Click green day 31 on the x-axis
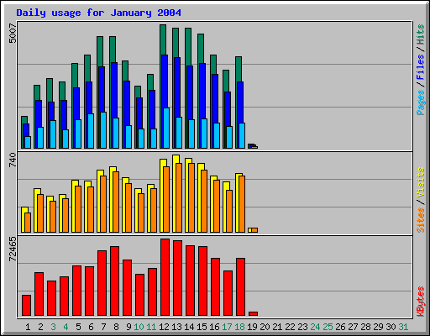Screen dimensions: 430x336 403,327
